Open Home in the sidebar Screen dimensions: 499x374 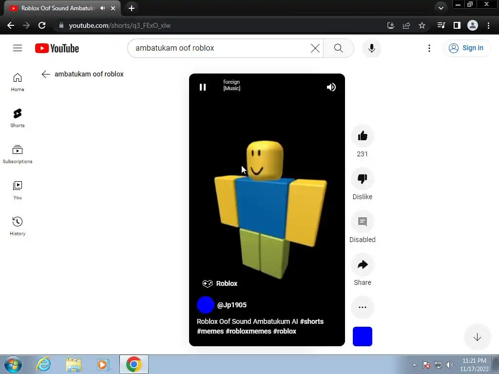[x=18, y=82]
